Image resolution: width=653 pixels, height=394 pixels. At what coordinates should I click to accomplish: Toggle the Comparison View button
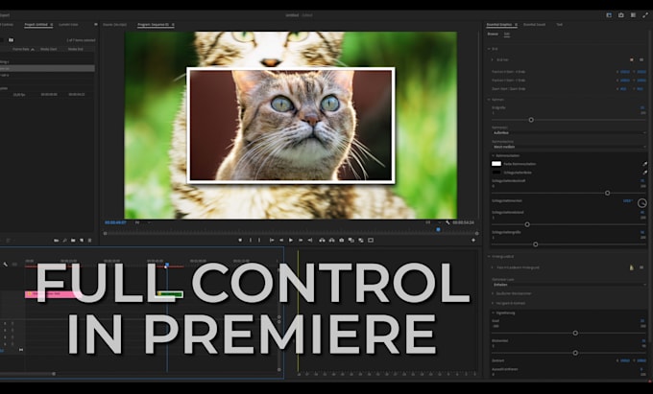pos(371,241)
